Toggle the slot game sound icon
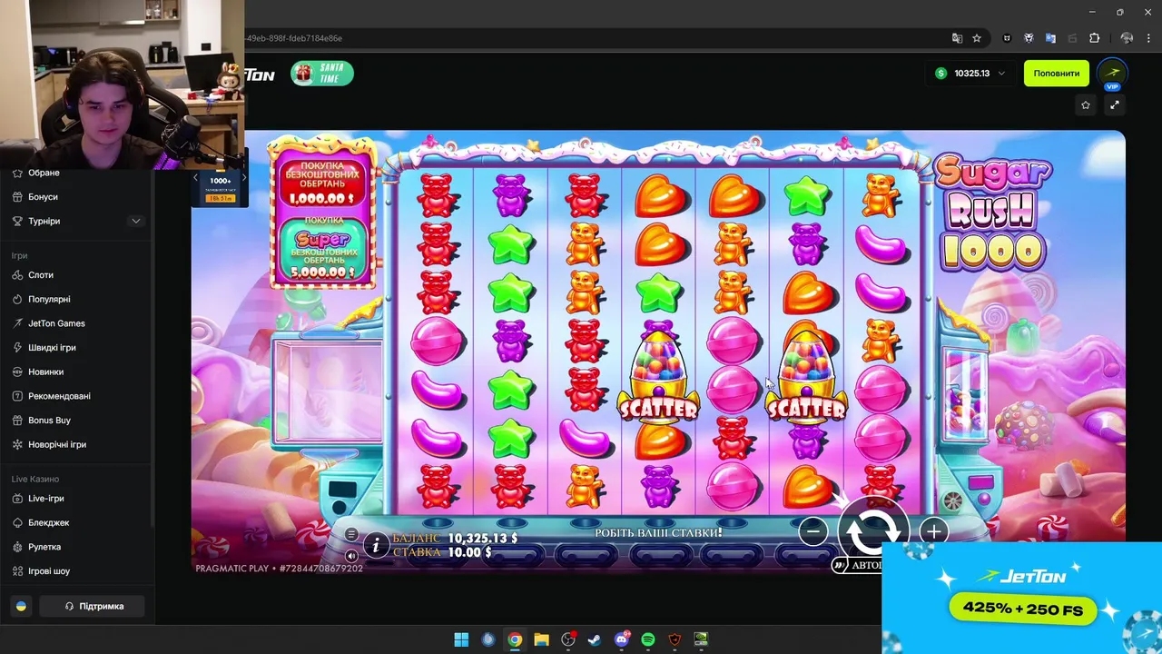 tap(351, 555)
